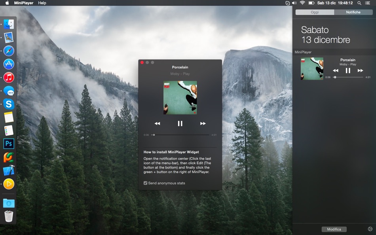Skip forward in the MiniPlayer widget
Viewport: 376px width, 235px height.
point(360,70)
